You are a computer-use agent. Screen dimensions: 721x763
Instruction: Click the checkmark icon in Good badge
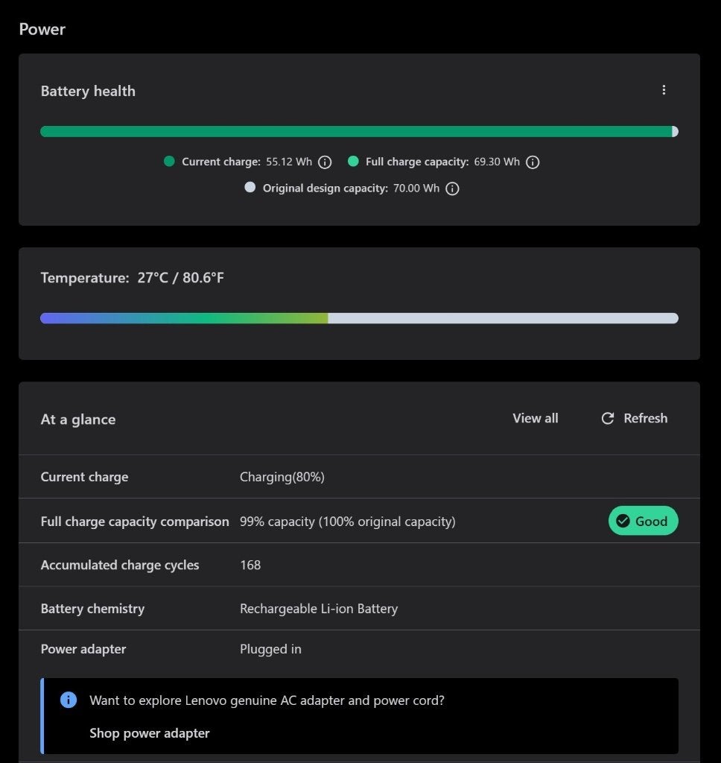[623, 521]
